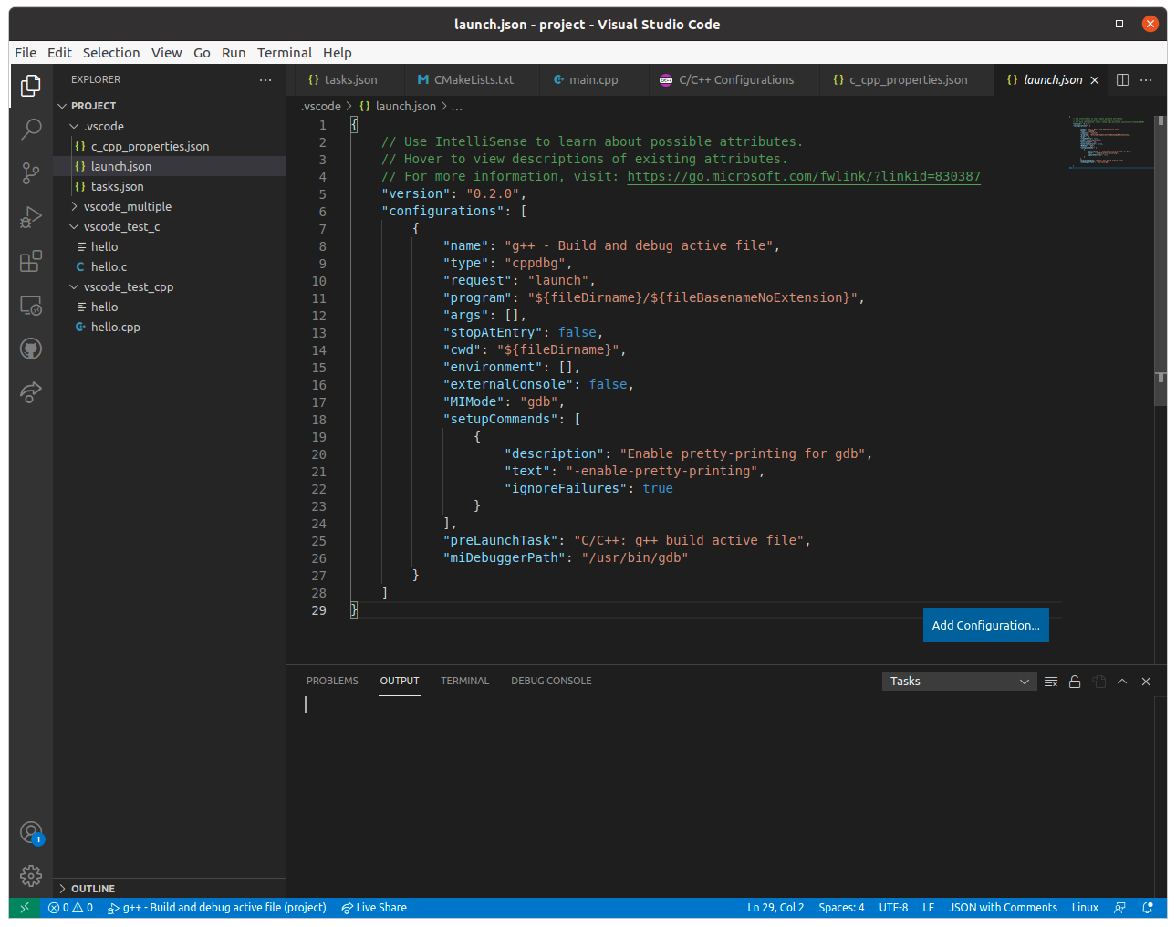Open the Selection menu

(111, 53)
